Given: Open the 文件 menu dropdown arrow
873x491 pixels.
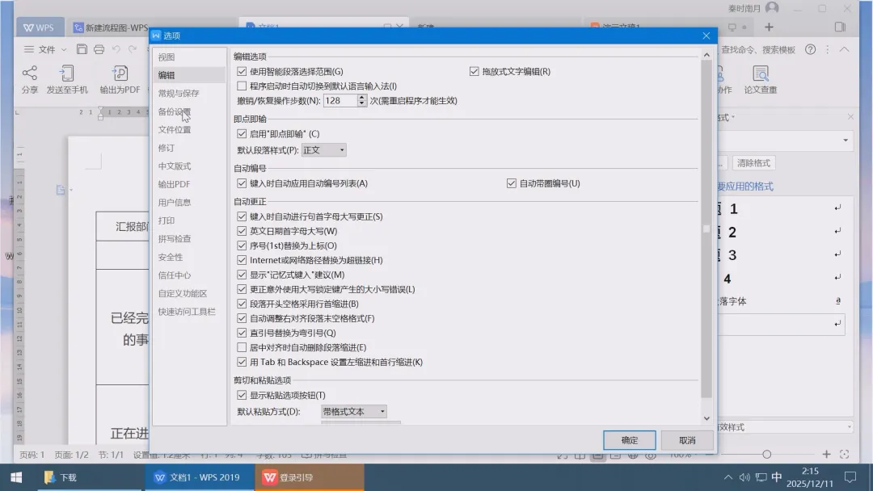Looking at the screenshot, I should [64, 49].
